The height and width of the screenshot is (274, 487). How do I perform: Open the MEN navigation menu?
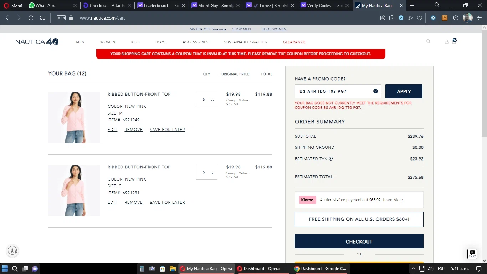point(80,42)
